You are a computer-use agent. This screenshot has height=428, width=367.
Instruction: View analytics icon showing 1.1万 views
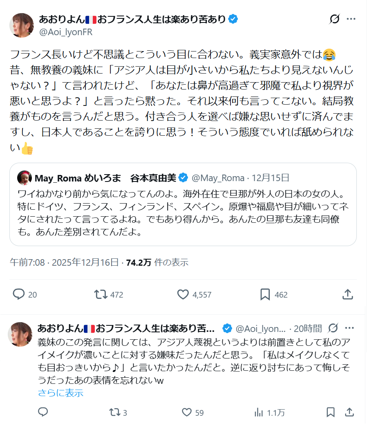[x=259, y=412]
